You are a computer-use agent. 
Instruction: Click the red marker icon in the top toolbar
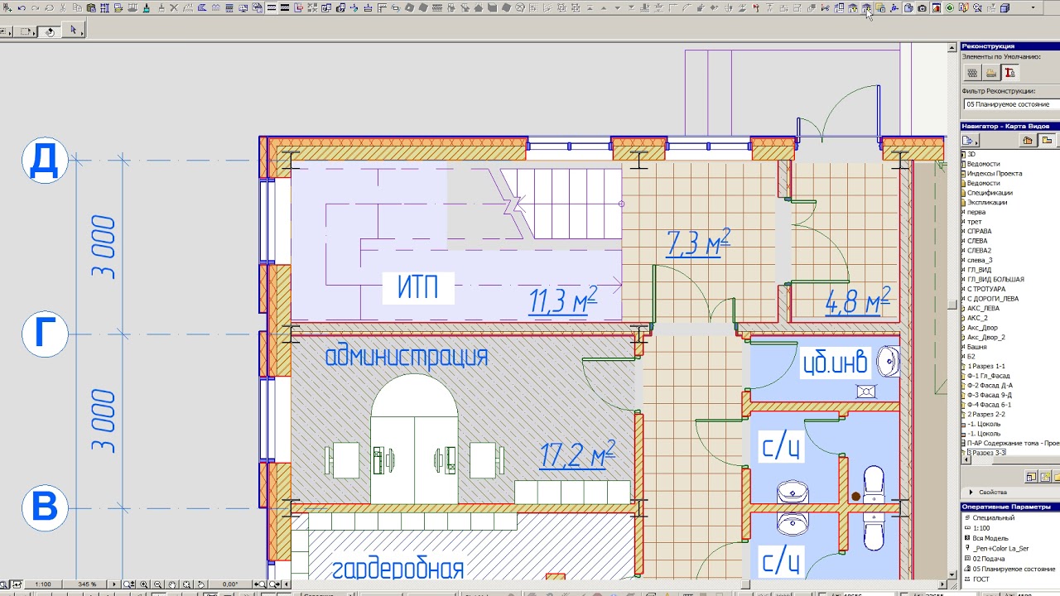click(x=936, y=8)
